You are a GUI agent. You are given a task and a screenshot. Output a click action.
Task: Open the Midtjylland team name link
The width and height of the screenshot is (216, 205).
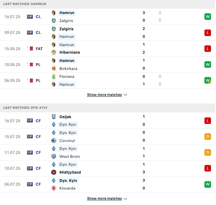tap(70, 172)
